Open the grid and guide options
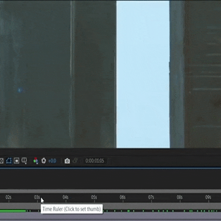Viewport: 221px width, 221px height. (24, 161)
